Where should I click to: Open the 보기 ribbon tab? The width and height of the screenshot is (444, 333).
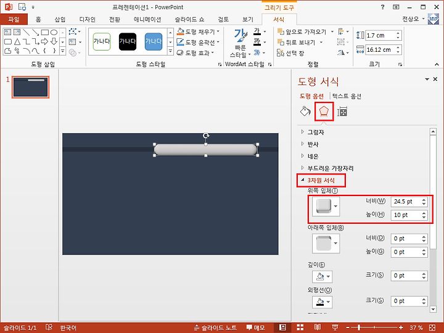247,19
